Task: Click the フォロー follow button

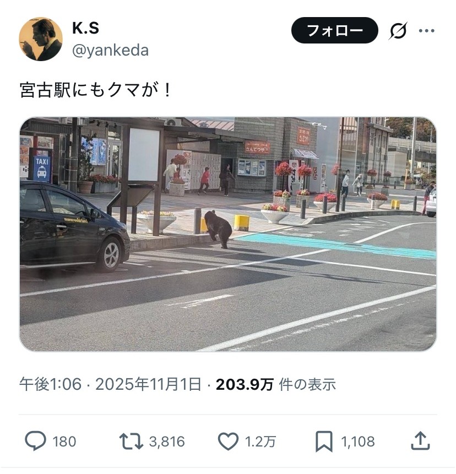Action: 335,30
